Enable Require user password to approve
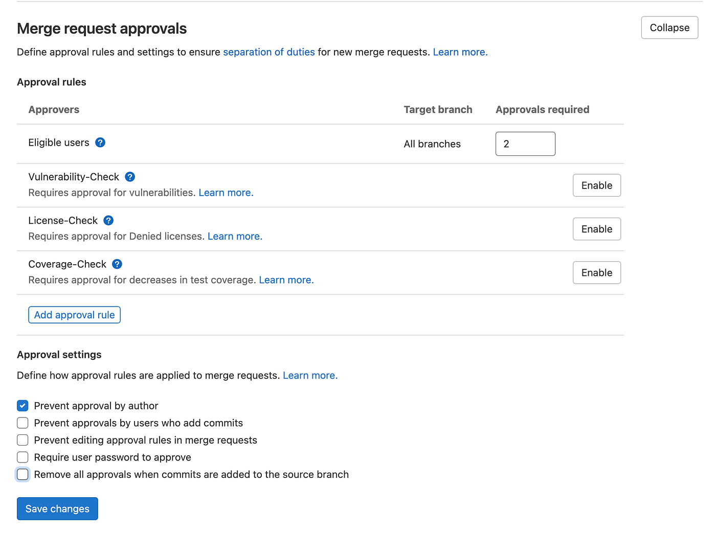 [23, 457]
